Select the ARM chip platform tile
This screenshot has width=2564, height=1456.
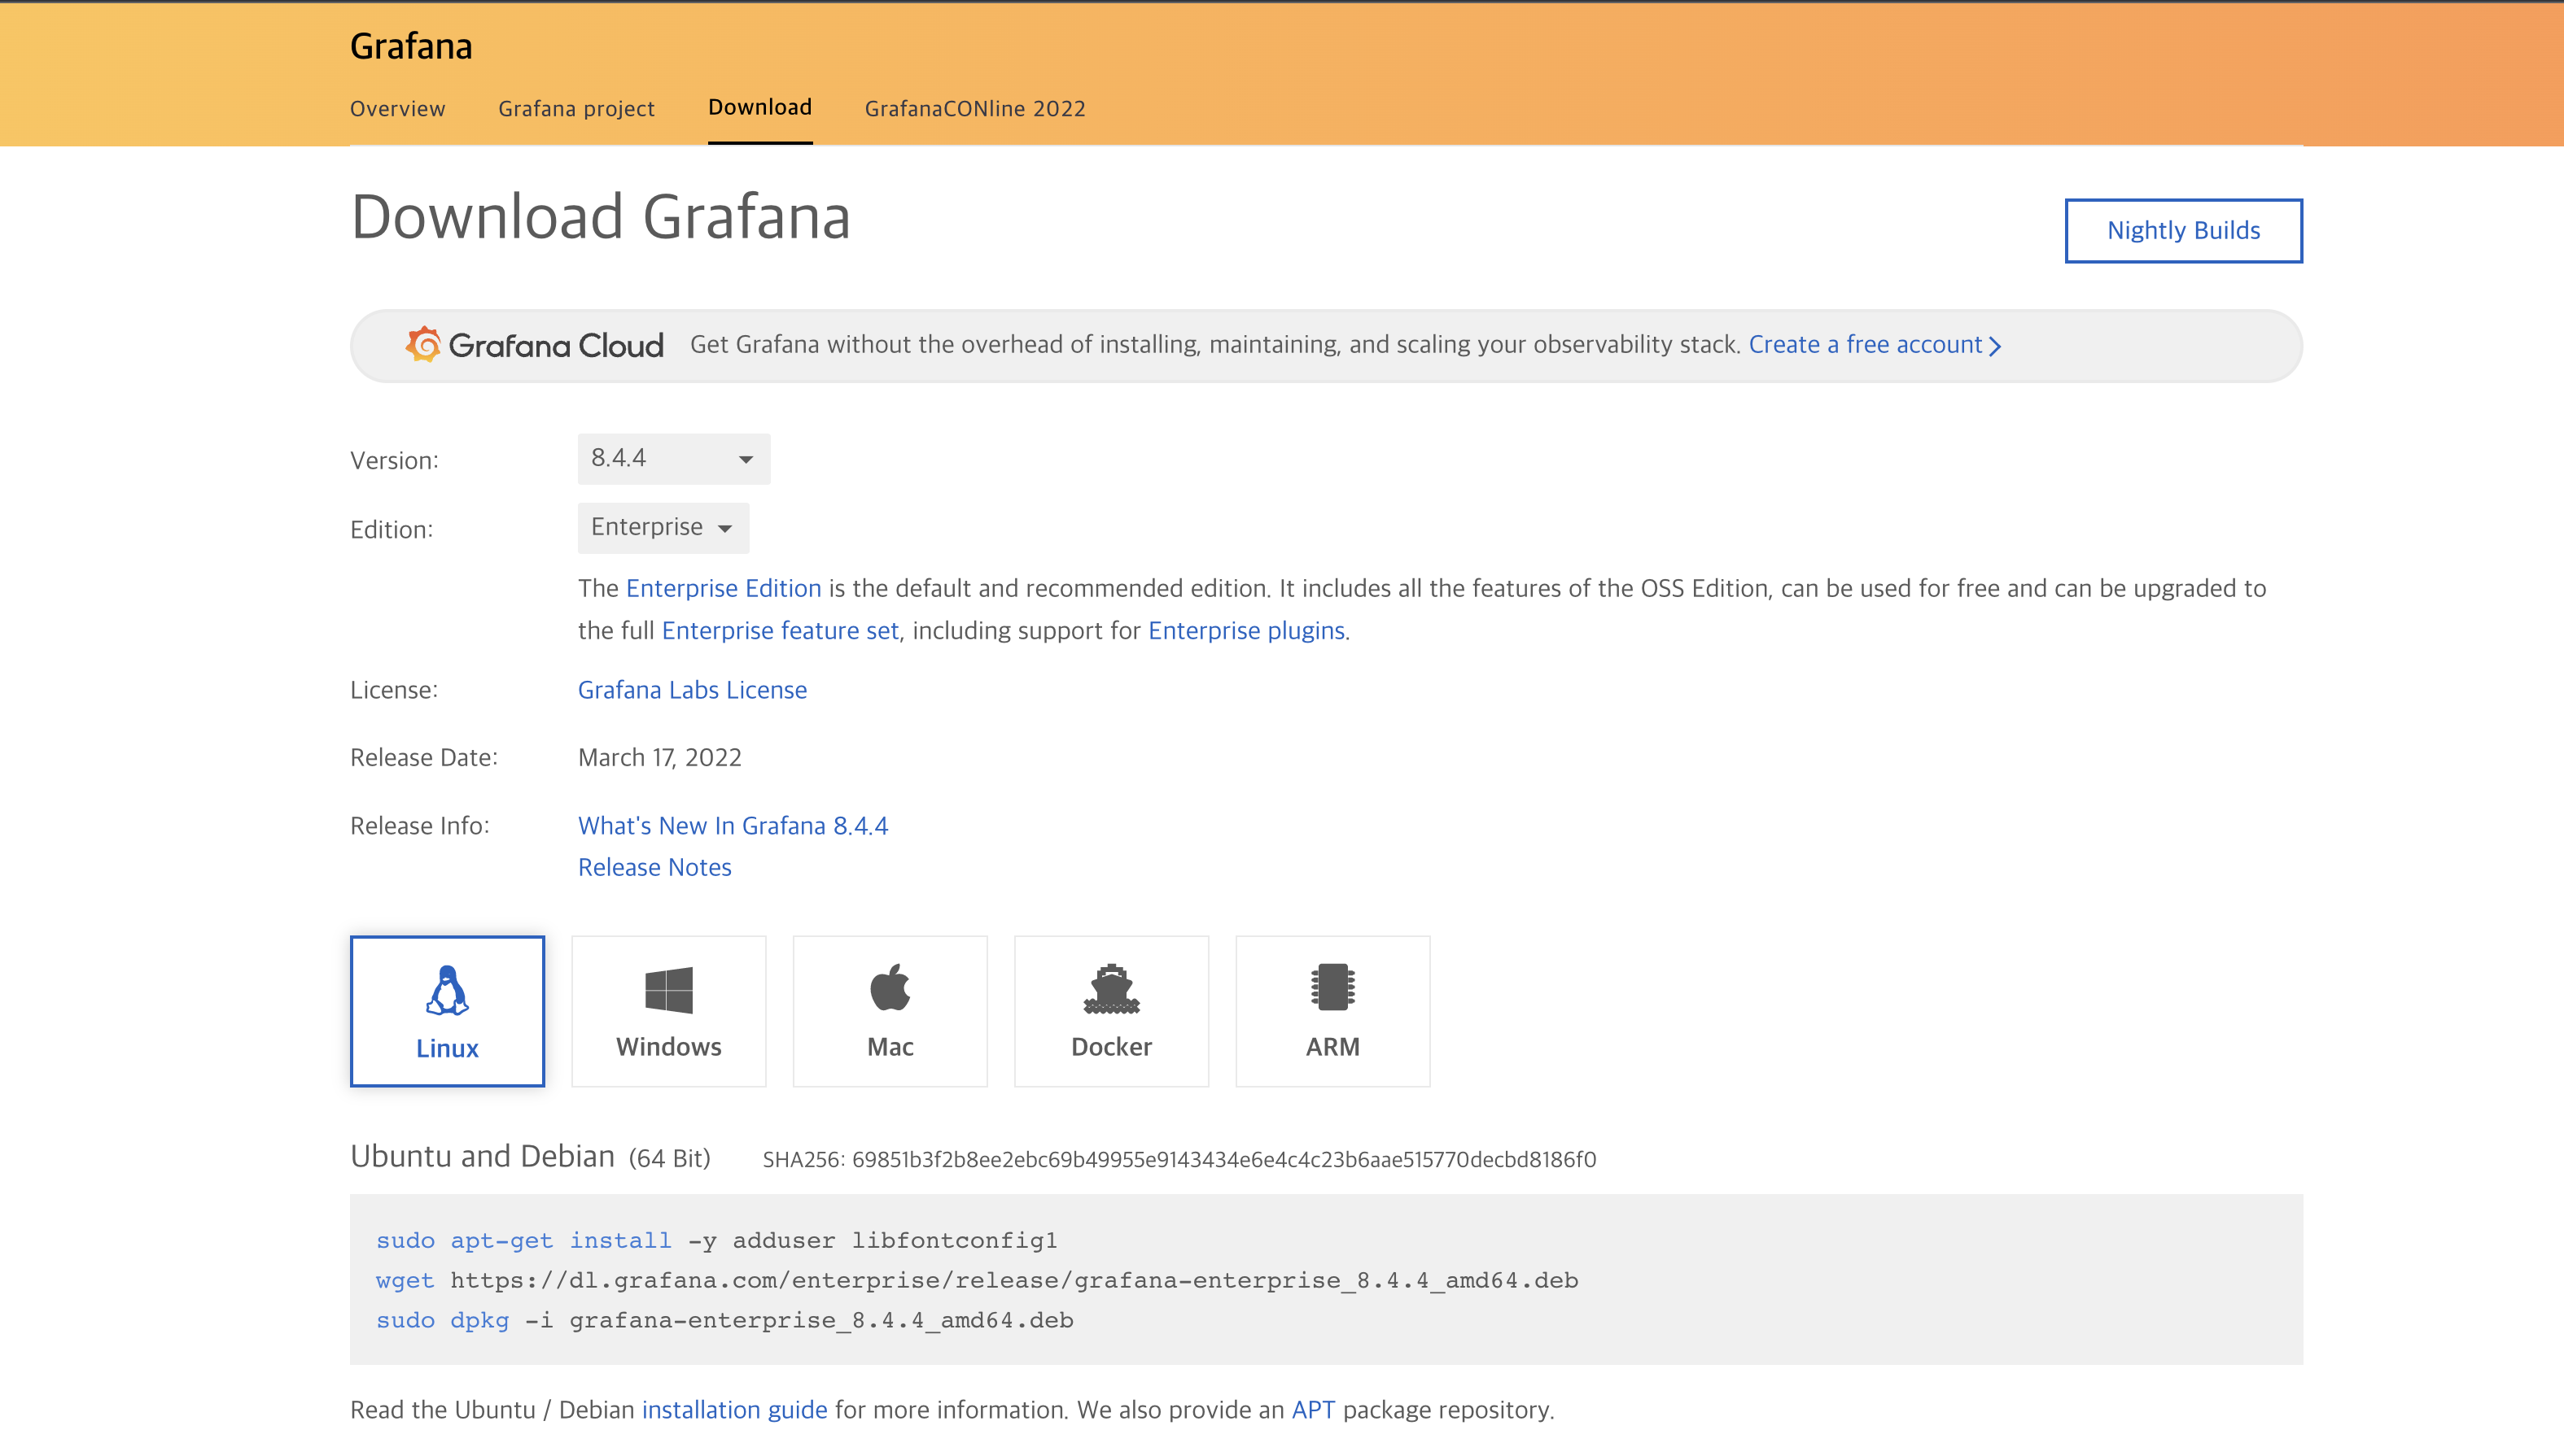[1332, 1011]
